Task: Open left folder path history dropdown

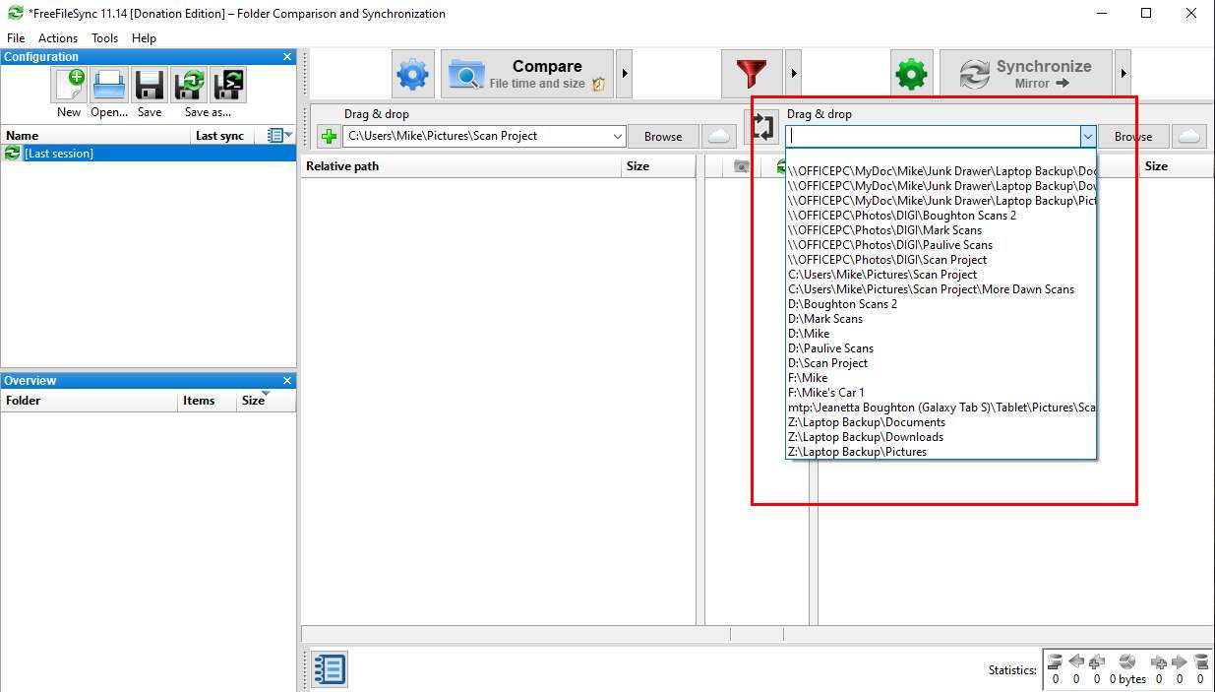Action: click(617, 137)
